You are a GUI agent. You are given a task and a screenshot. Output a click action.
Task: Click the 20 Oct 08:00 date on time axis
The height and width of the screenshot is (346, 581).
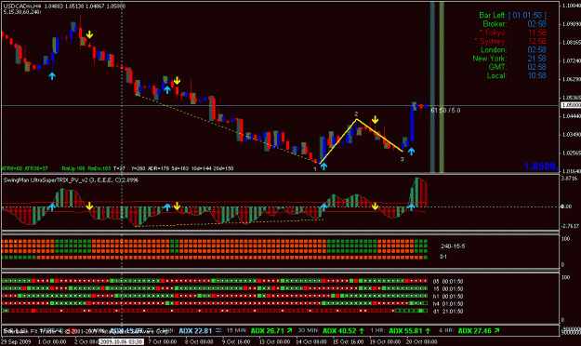(422, 341)
